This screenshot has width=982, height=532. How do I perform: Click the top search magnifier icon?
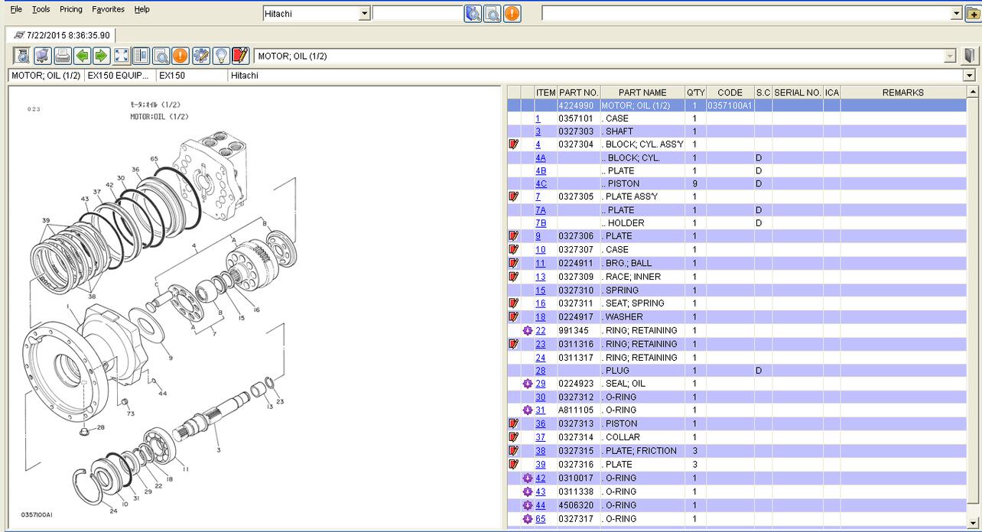click(x=492, y=13)
